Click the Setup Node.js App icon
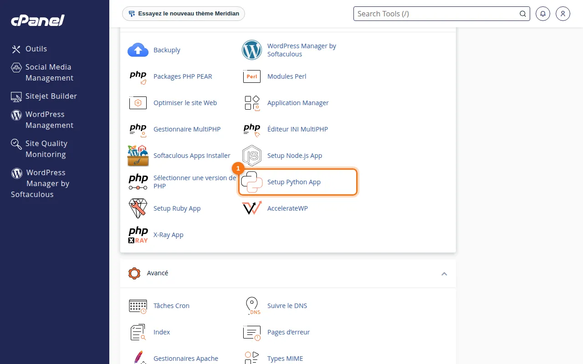This screenshot has height=364, width=583. pos(252,156)
